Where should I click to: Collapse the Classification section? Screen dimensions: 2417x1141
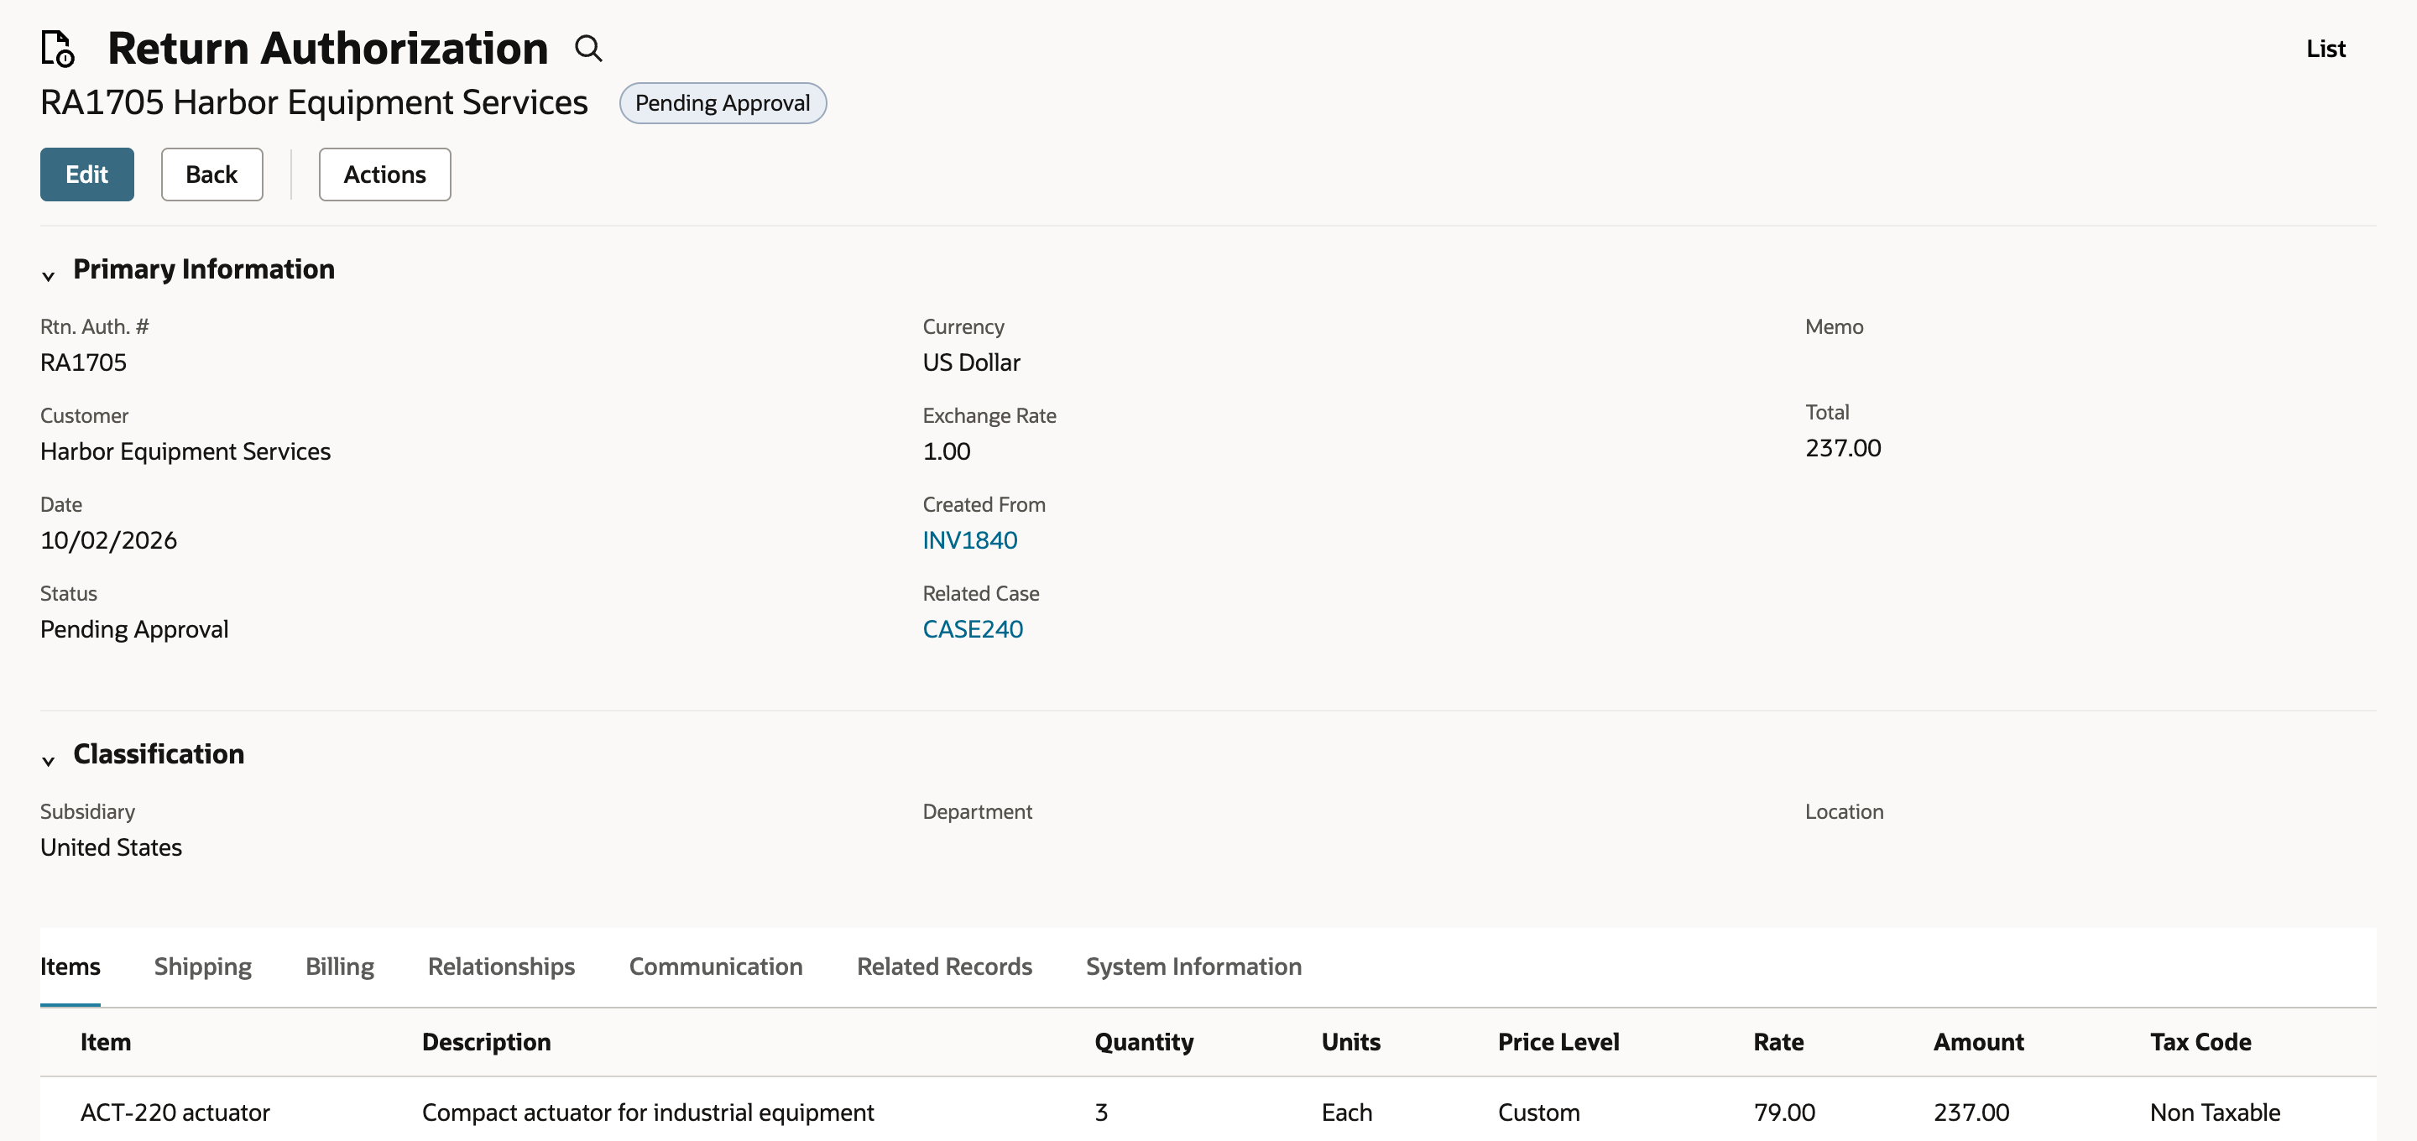pos(48,761)
